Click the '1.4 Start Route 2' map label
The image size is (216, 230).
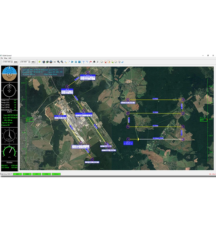92,162
